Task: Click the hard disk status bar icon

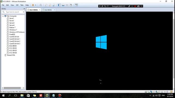Action: (x=146, y=92)
